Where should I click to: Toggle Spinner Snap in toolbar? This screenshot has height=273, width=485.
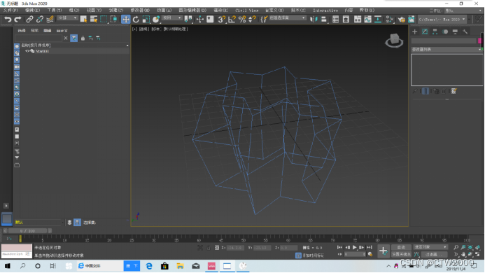[x=252, y=20]
